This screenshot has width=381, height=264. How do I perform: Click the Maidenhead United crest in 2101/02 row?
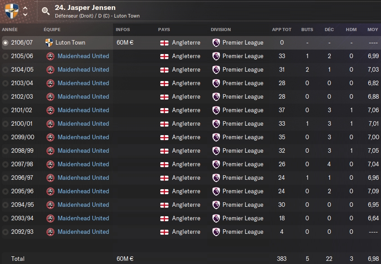(x=50, y=110)
